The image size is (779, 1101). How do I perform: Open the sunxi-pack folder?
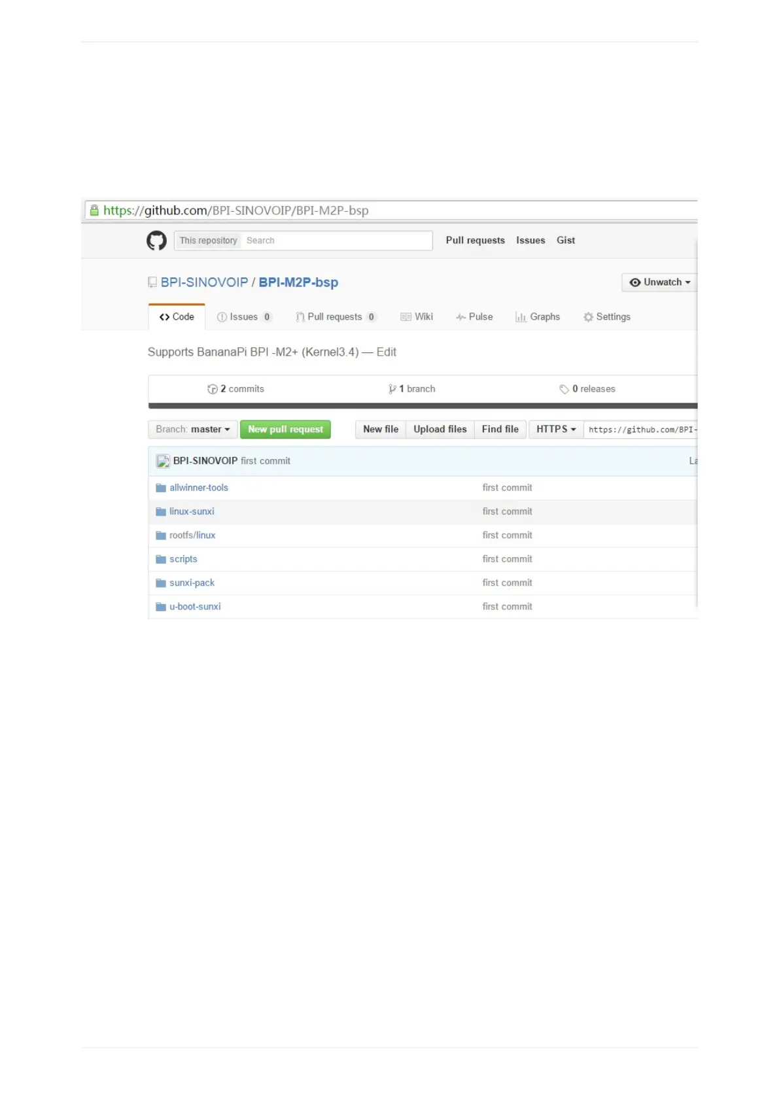[x=192, y=583]
